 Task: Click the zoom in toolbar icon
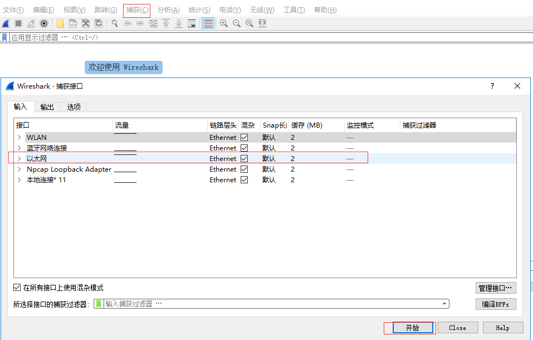pyautogui.click(x=224, y=23)
